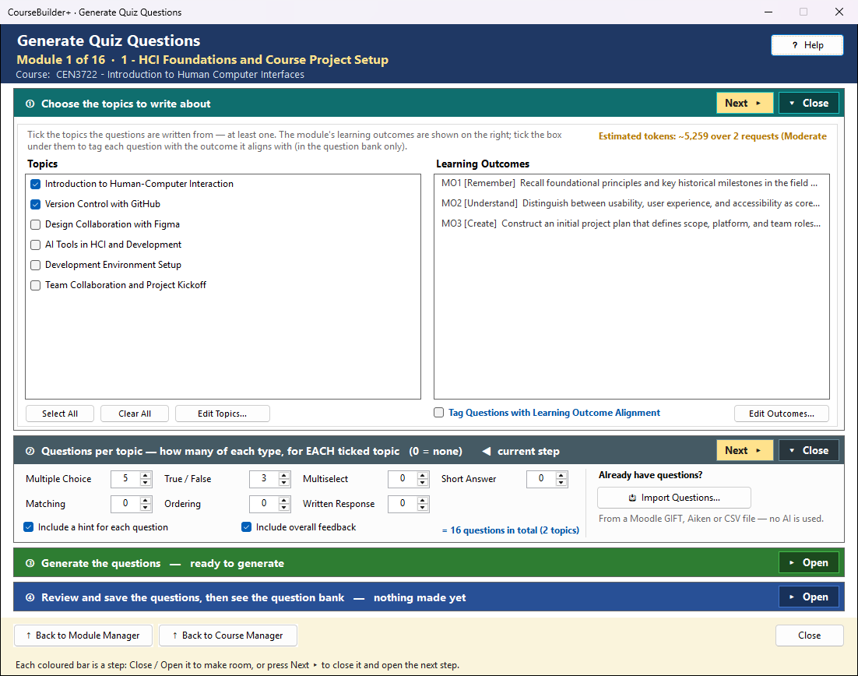Increase Written Response count
This screenshot has width=858, height=676.
(x=423, y=500)
